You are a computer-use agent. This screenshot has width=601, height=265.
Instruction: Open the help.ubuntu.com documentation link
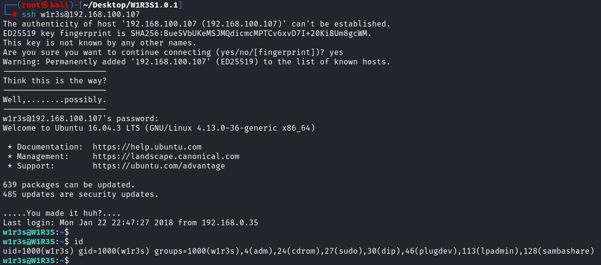[x=147, y=147]
